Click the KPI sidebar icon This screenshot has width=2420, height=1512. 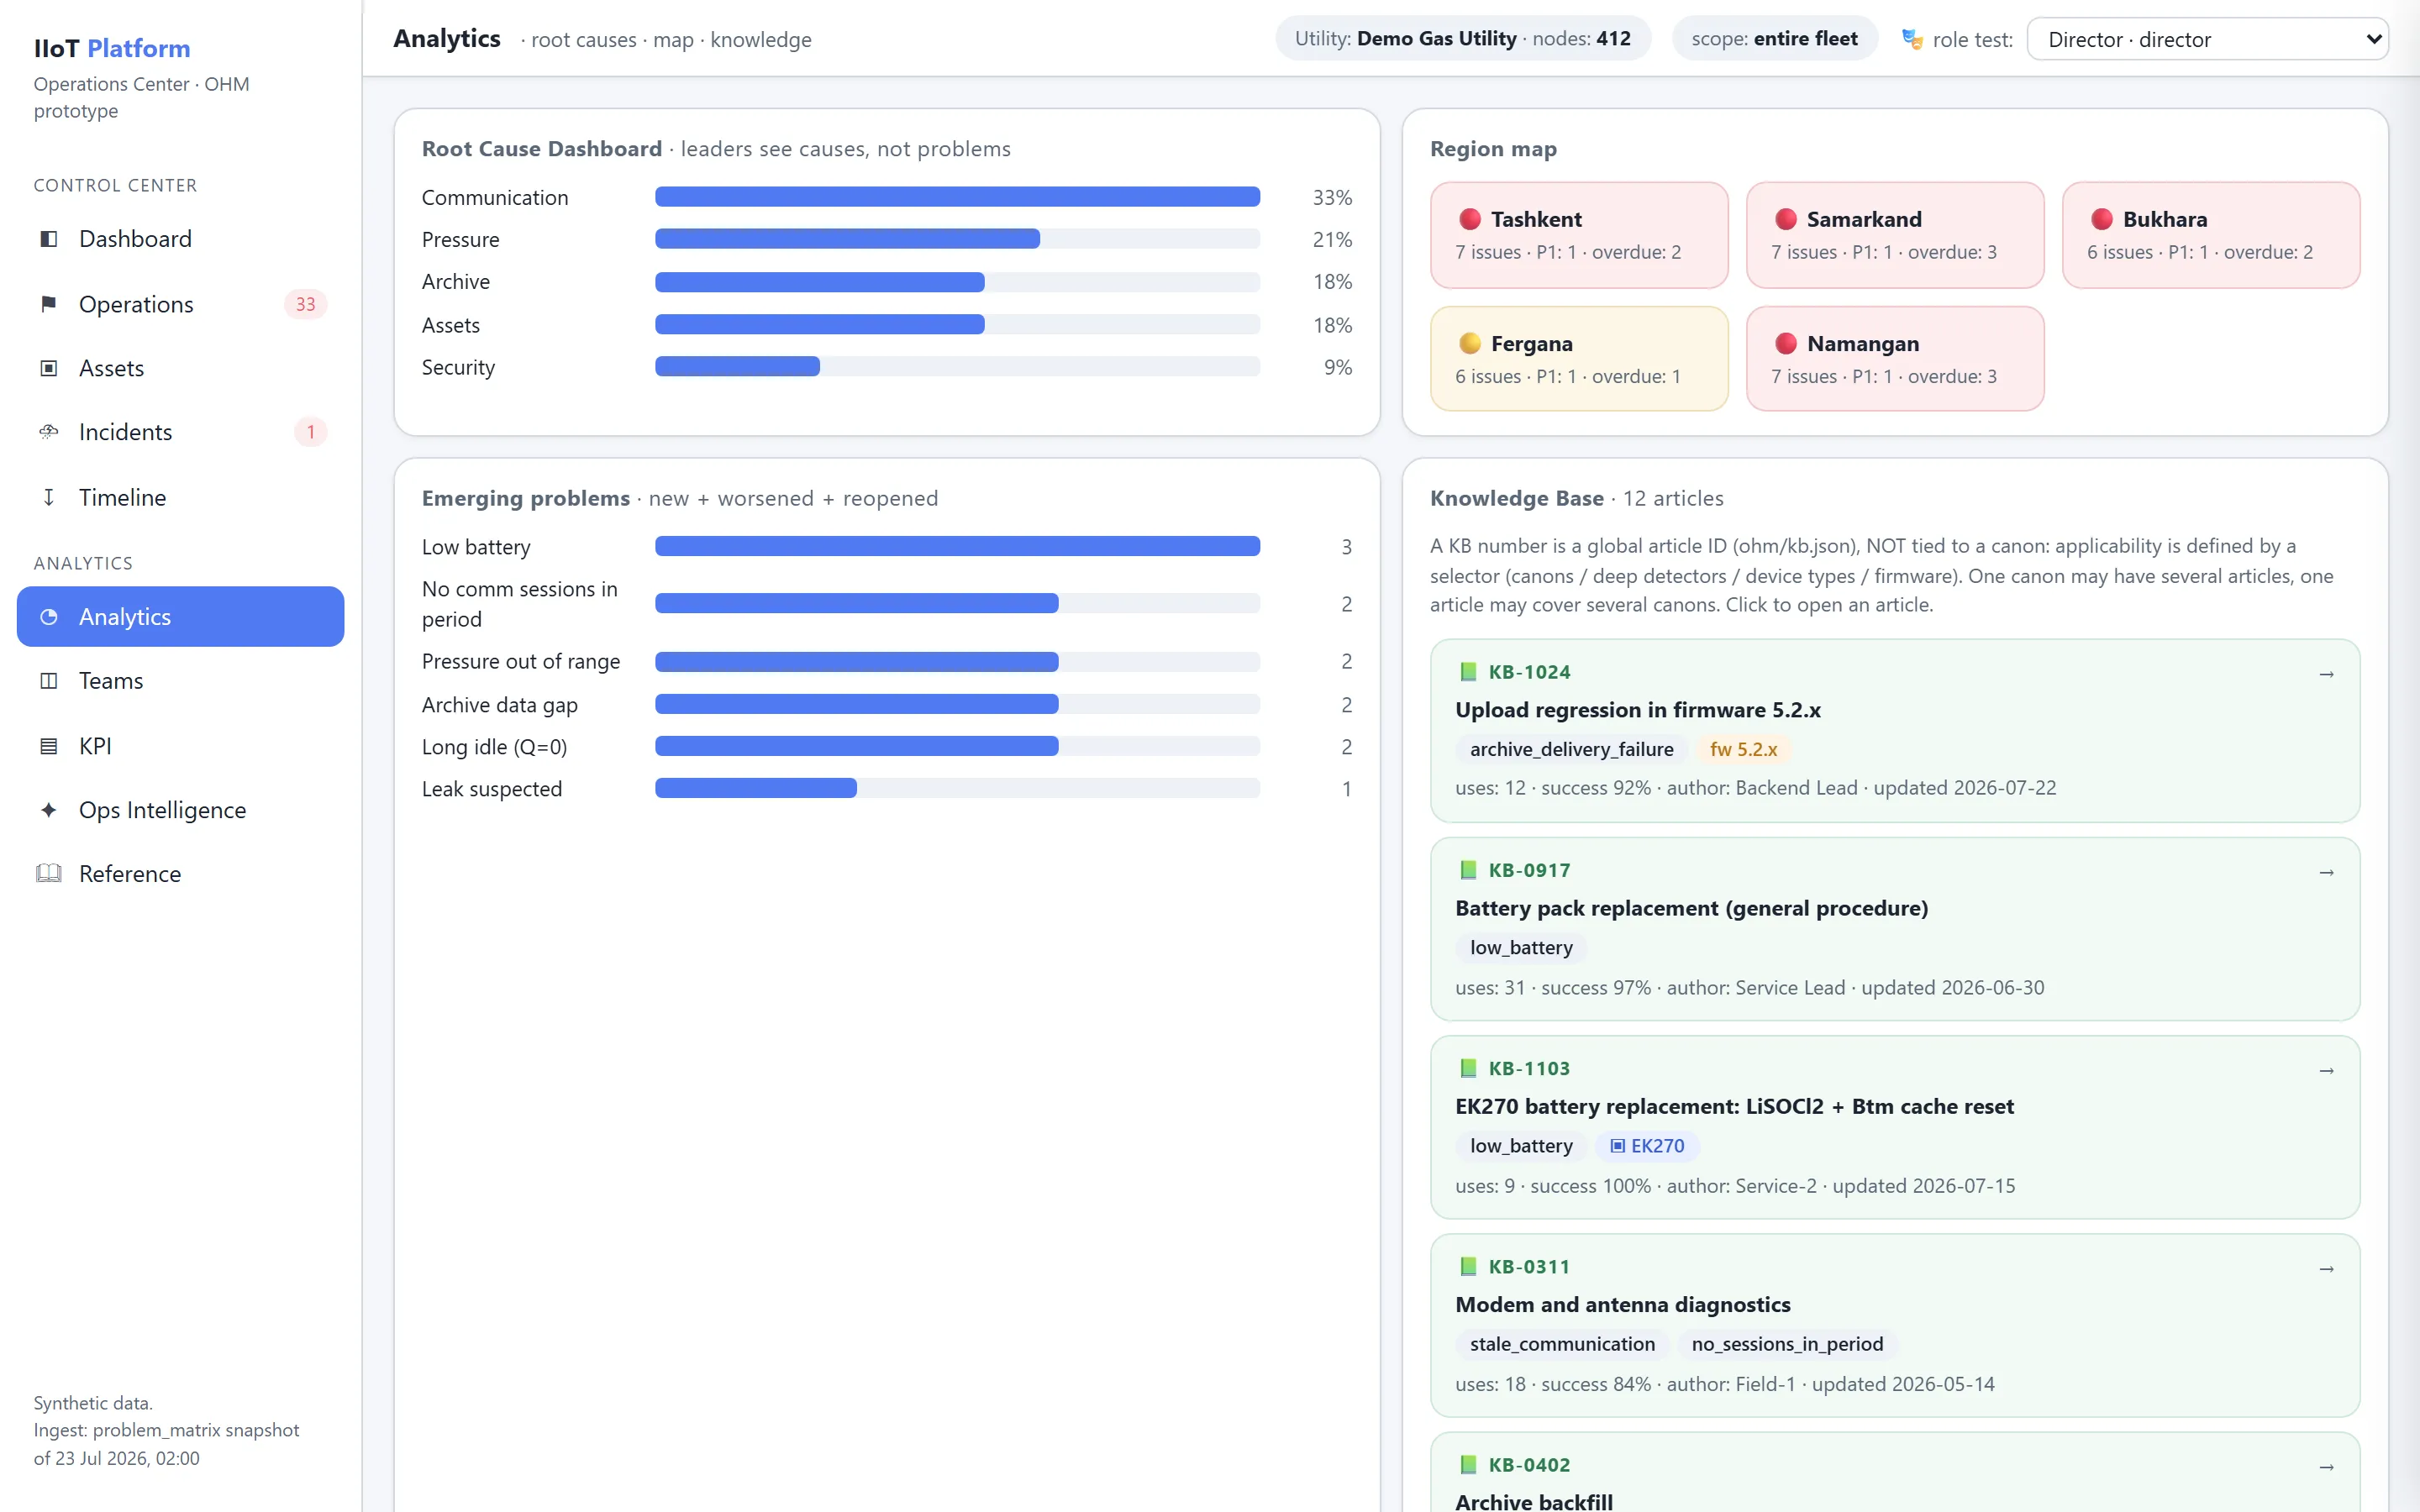pyautogui.click(x=48, y=746)
